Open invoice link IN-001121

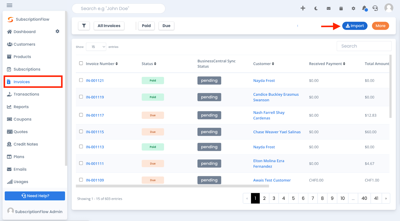coord(95,80)
